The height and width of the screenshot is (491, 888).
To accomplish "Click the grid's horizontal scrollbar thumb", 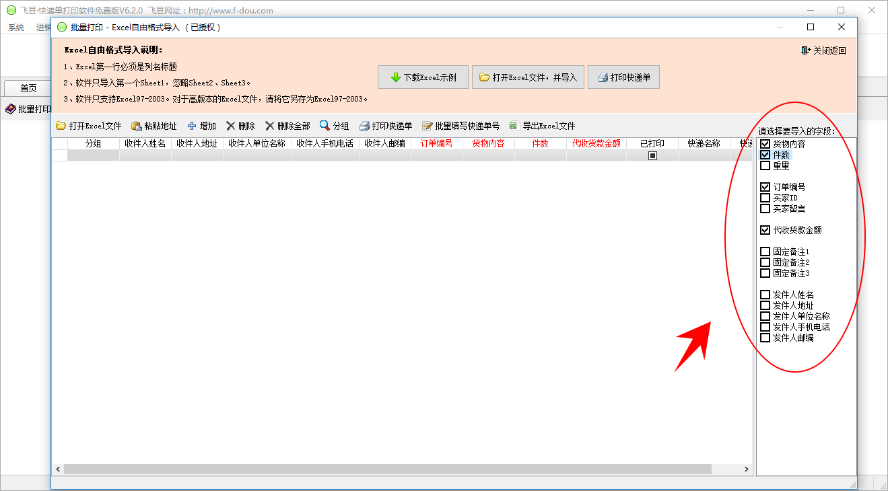I will (x=388, y=469).
